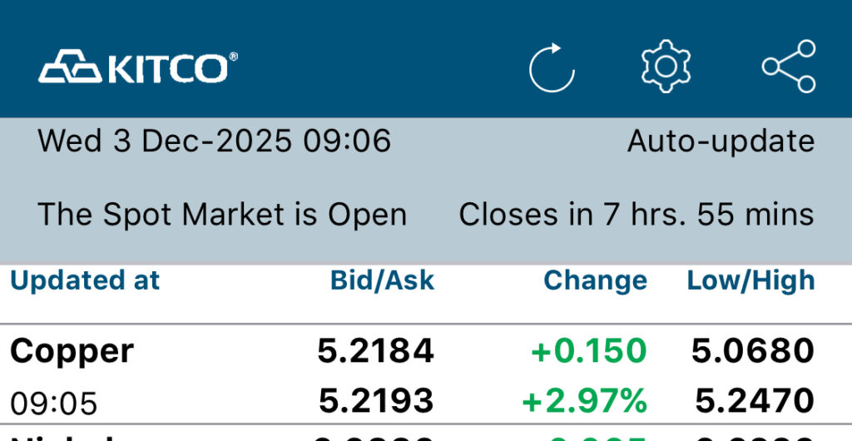Open the settings gear
The height and width of the screenshot is (441, 852).
pos(666,66)
